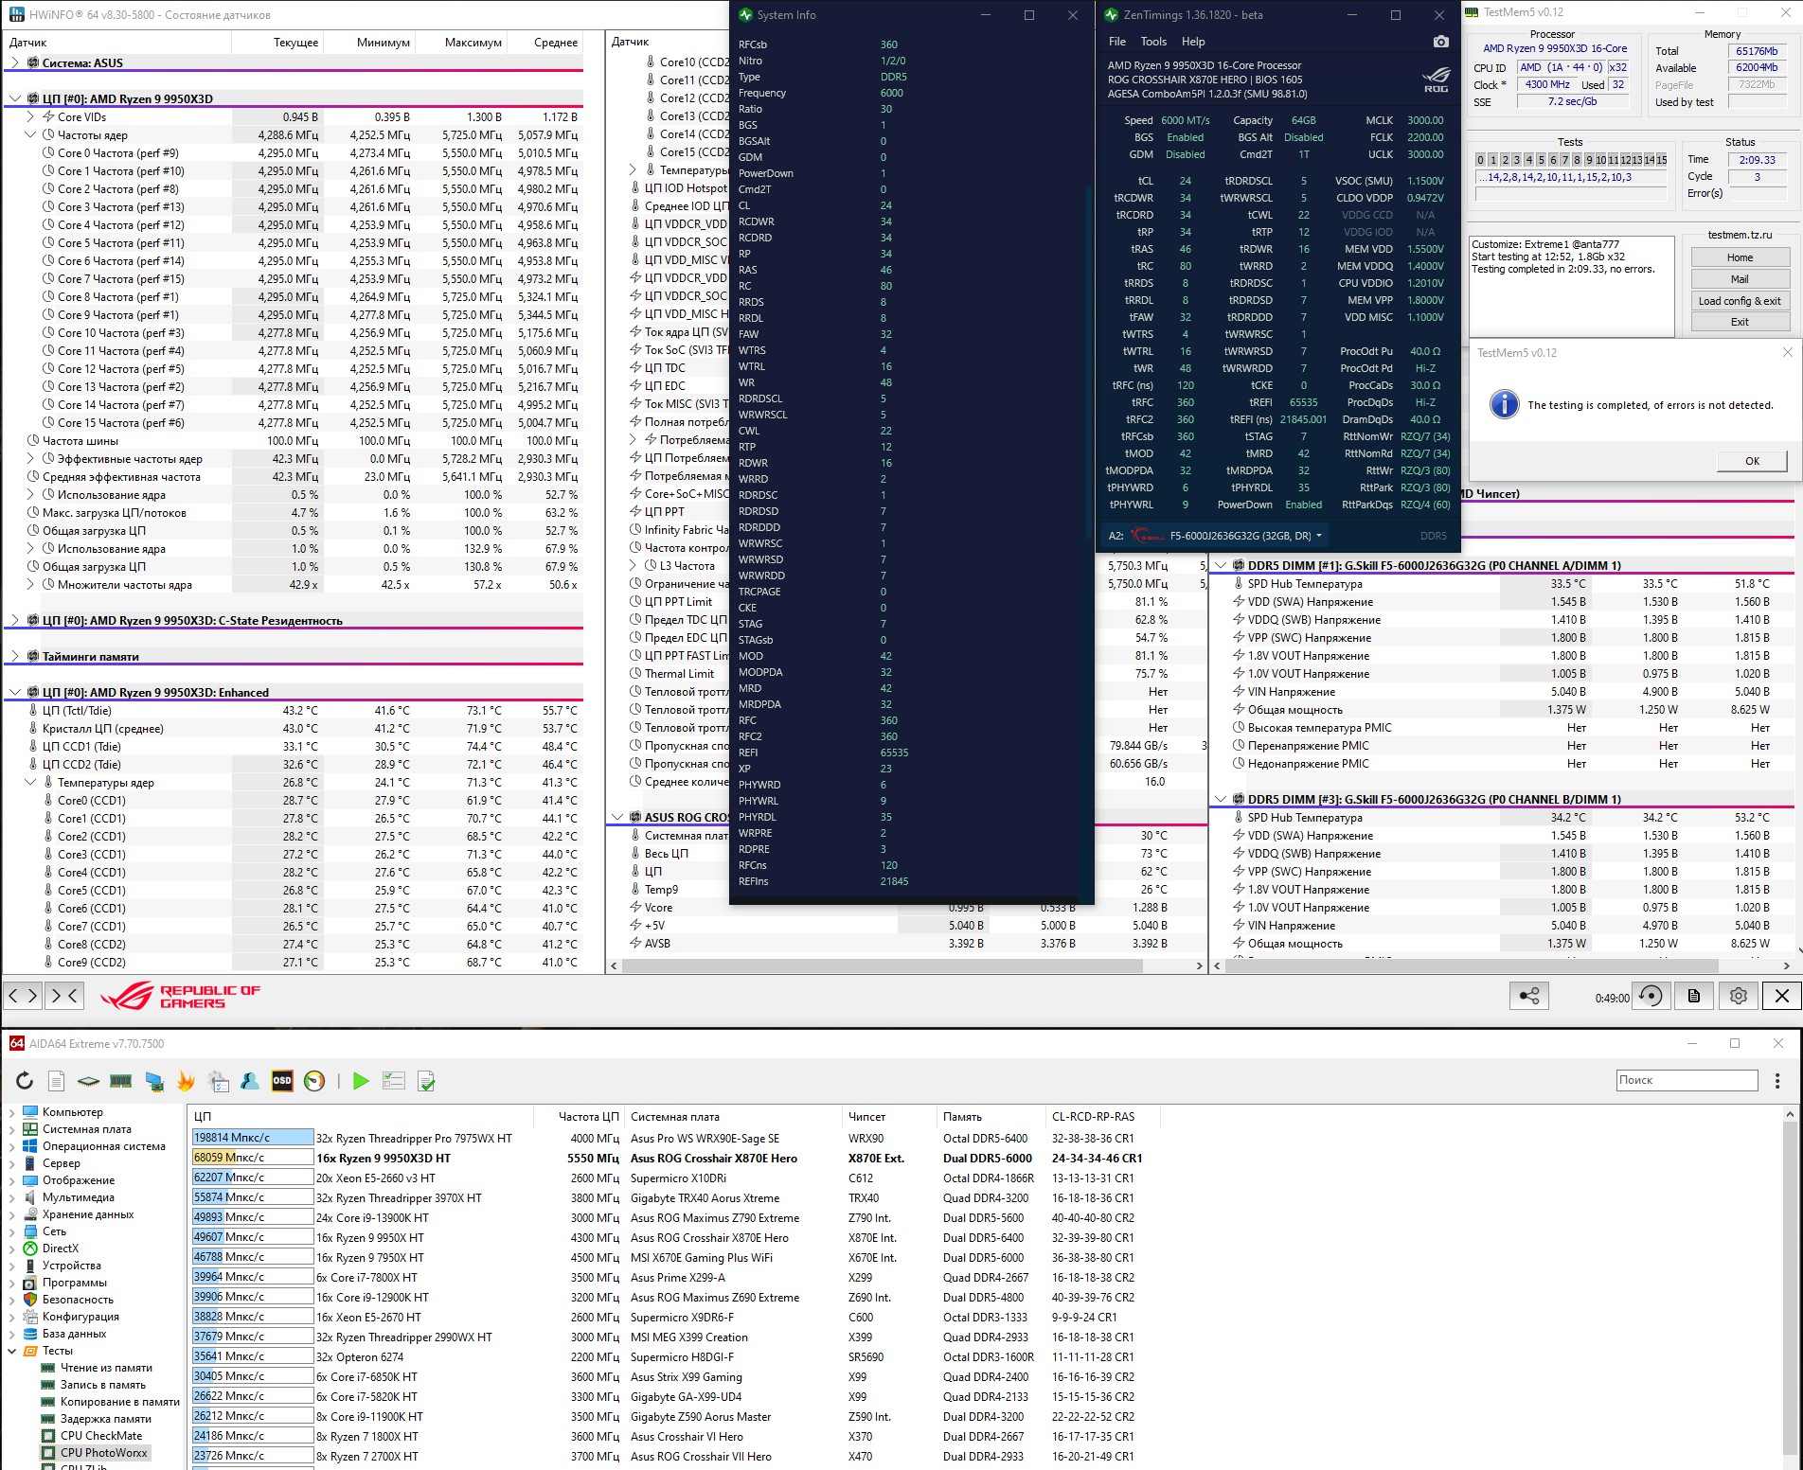This screenshot has height=1470, width=1803.
Task: Click the Текущее column header in HWiNFO
Action: 296,43
